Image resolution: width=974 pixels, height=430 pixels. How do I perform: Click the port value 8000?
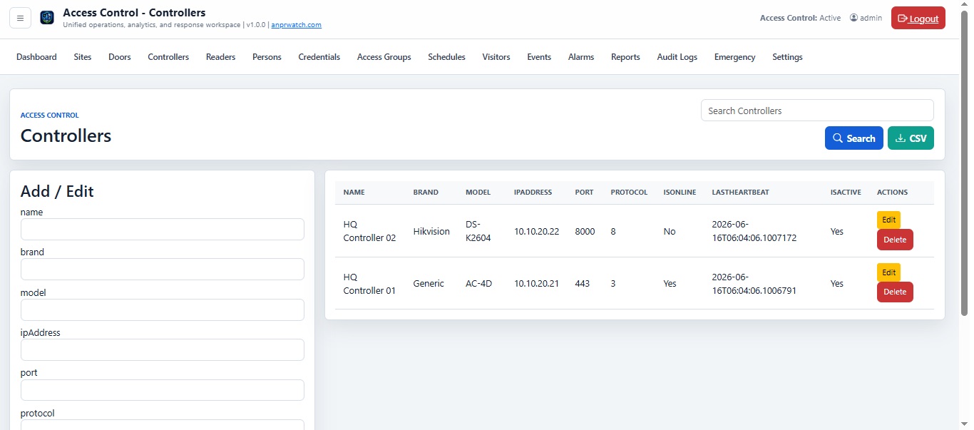[585, 232]
